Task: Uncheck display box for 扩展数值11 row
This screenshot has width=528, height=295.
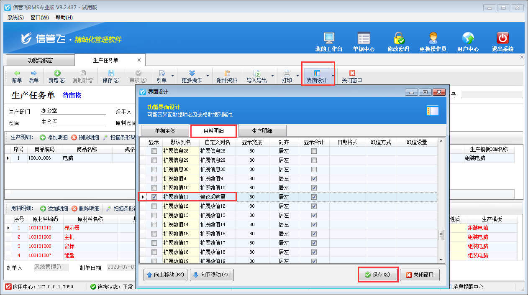Action: [154, 197]
